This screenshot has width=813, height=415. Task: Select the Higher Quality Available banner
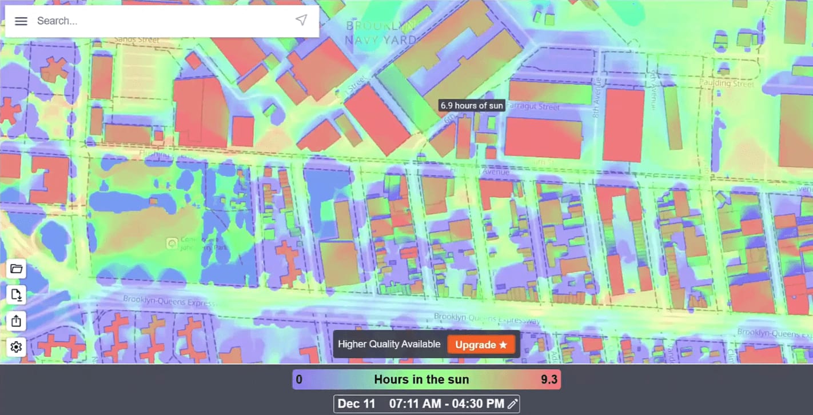click(x=389, y=344)
